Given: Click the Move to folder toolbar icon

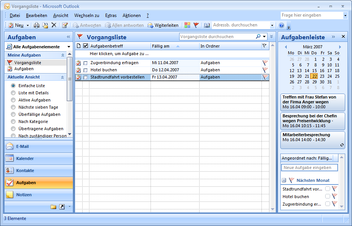Looking at the screenshot, I should 45,25.
